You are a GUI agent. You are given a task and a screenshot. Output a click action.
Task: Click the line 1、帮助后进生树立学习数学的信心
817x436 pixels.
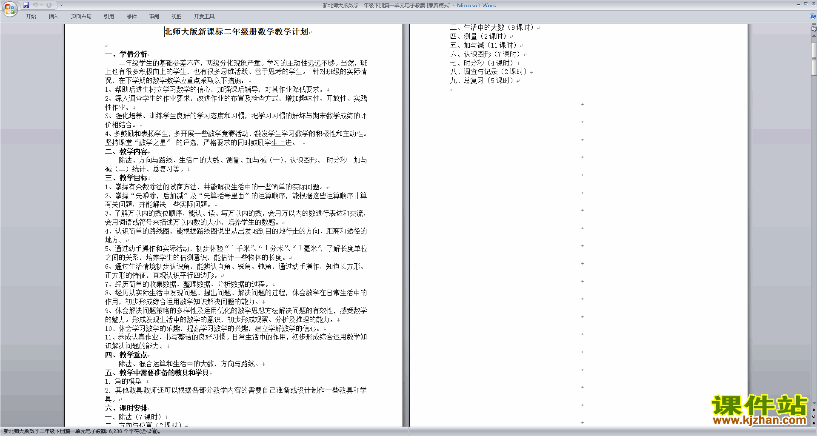click(215, 89)
